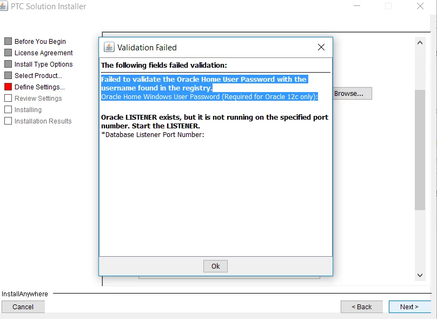Click the red Define Settings step indicator
This screenshot has width=437, height=319.
(8, 87)
